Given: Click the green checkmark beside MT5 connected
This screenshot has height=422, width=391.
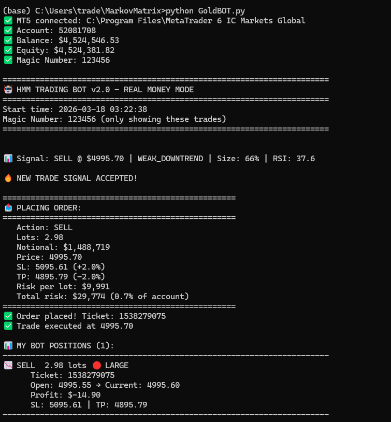Looking at the screenshot, I should [8, 21].
